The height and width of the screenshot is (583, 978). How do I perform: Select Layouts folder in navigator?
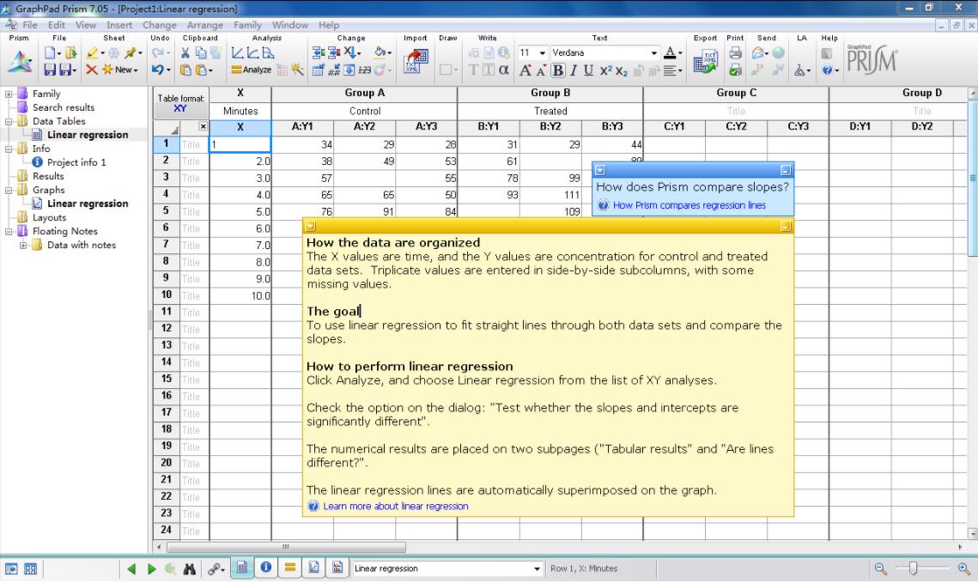pos(49,217)
